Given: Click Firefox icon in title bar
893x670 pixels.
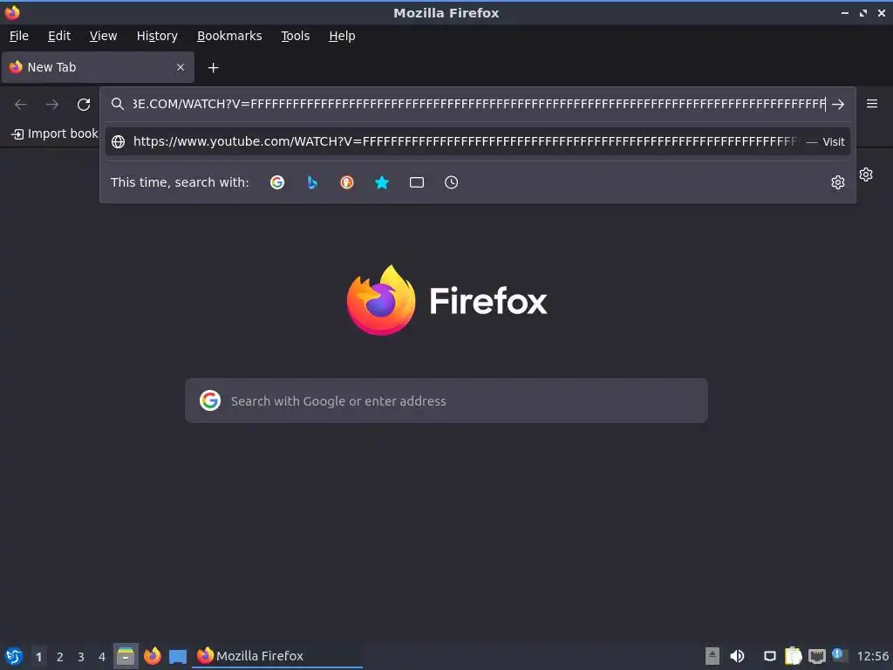Looking at the screenshot, I should pyautogui.click(x=12, y=12).
